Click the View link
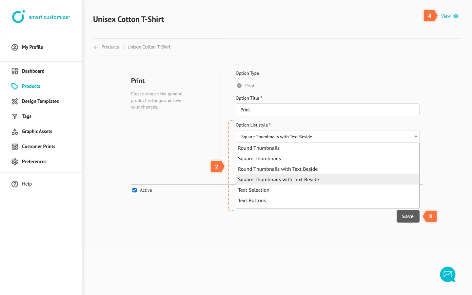This screenshot has height=295, width=472. [x=446, y=16]
